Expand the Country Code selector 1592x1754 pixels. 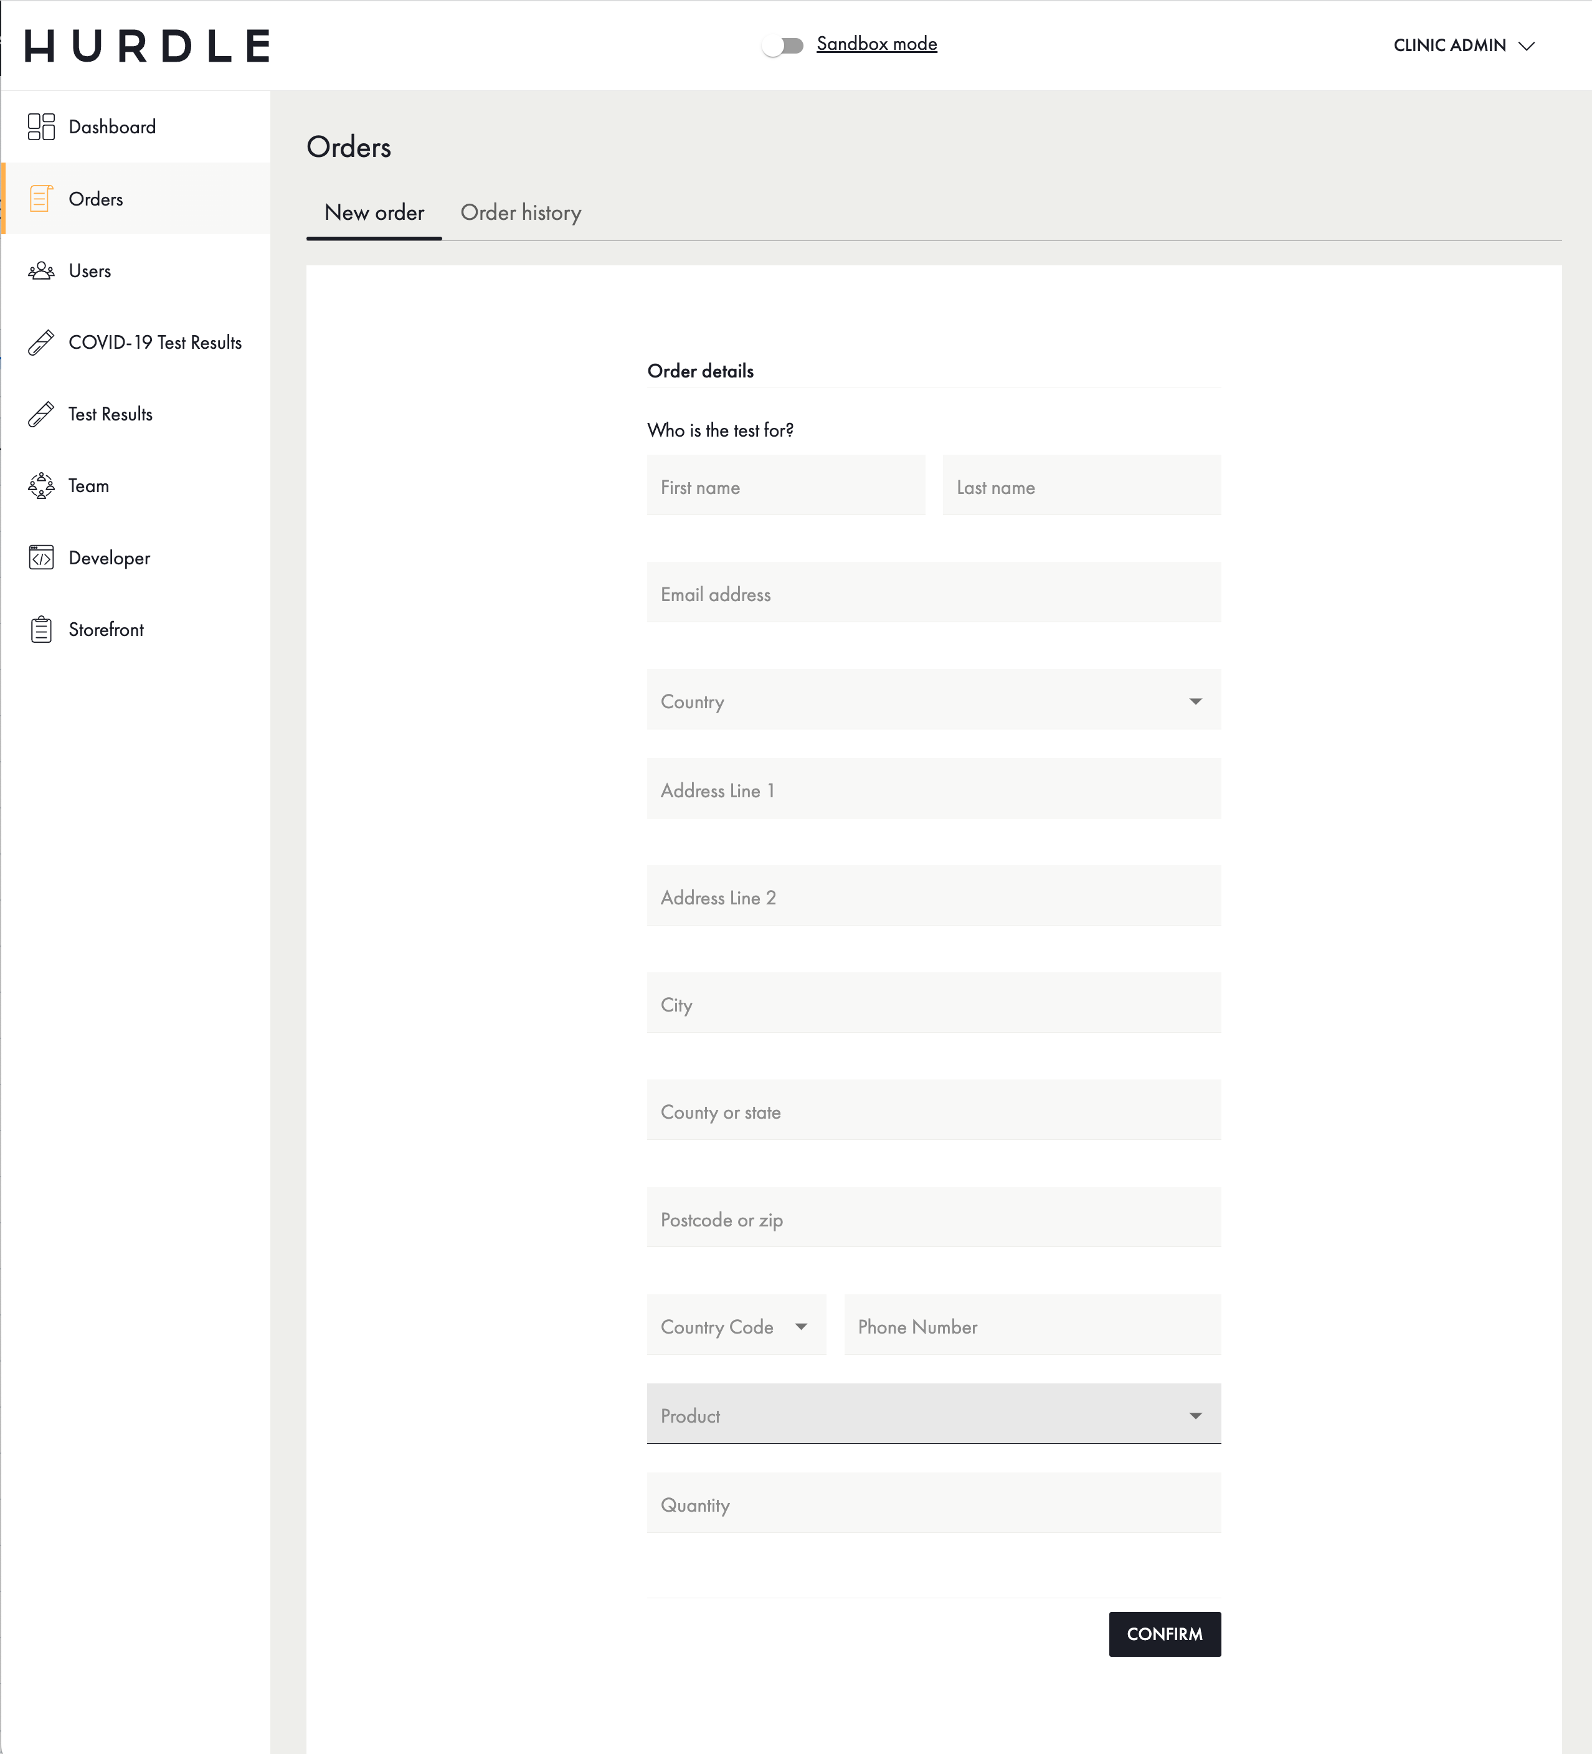tap(736, 1326)
